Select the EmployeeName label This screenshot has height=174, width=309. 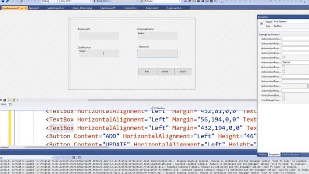(x=145, y=29)
